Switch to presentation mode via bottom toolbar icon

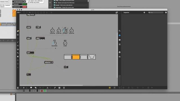31,88
